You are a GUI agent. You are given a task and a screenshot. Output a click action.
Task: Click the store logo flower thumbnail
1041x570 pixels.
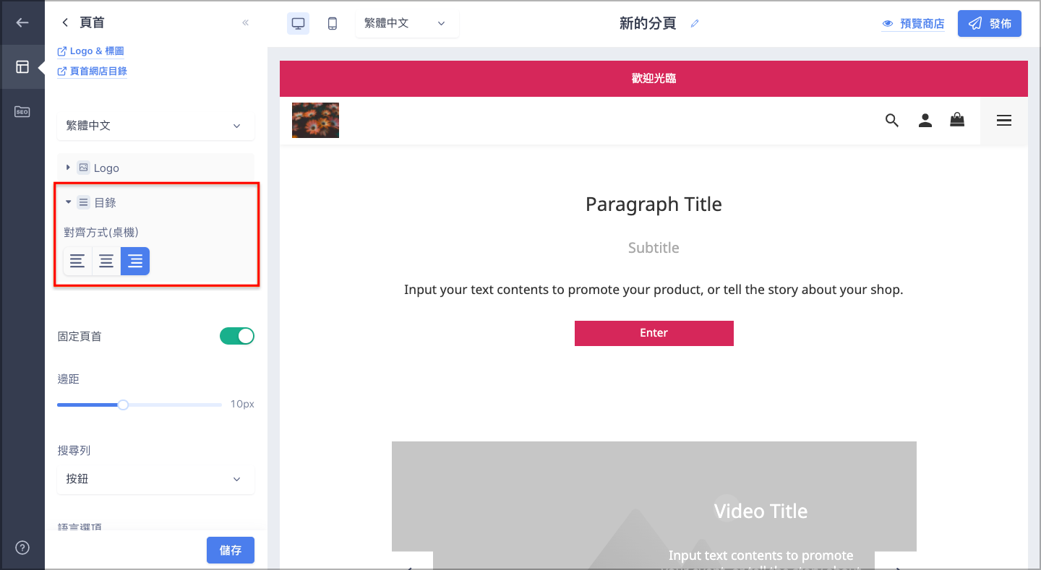[315, 120]
